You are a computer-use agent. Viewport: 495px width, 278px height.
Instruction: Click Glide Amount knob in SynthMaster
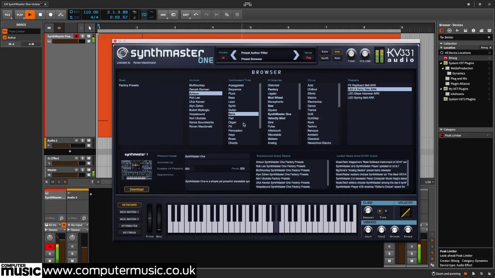(368, 211)
